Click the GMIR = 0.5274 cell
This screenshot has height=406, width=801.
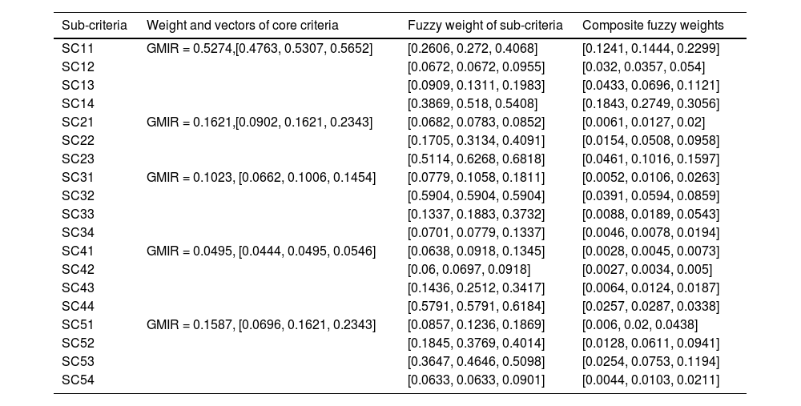coord(260,49)
